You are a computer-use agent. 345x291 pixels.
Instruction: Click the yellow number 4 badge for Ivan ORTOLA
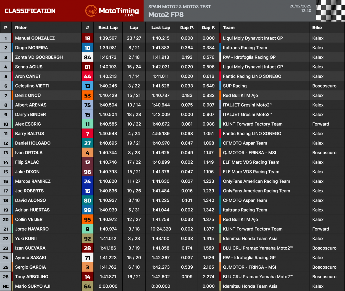[x=87, y=153]
